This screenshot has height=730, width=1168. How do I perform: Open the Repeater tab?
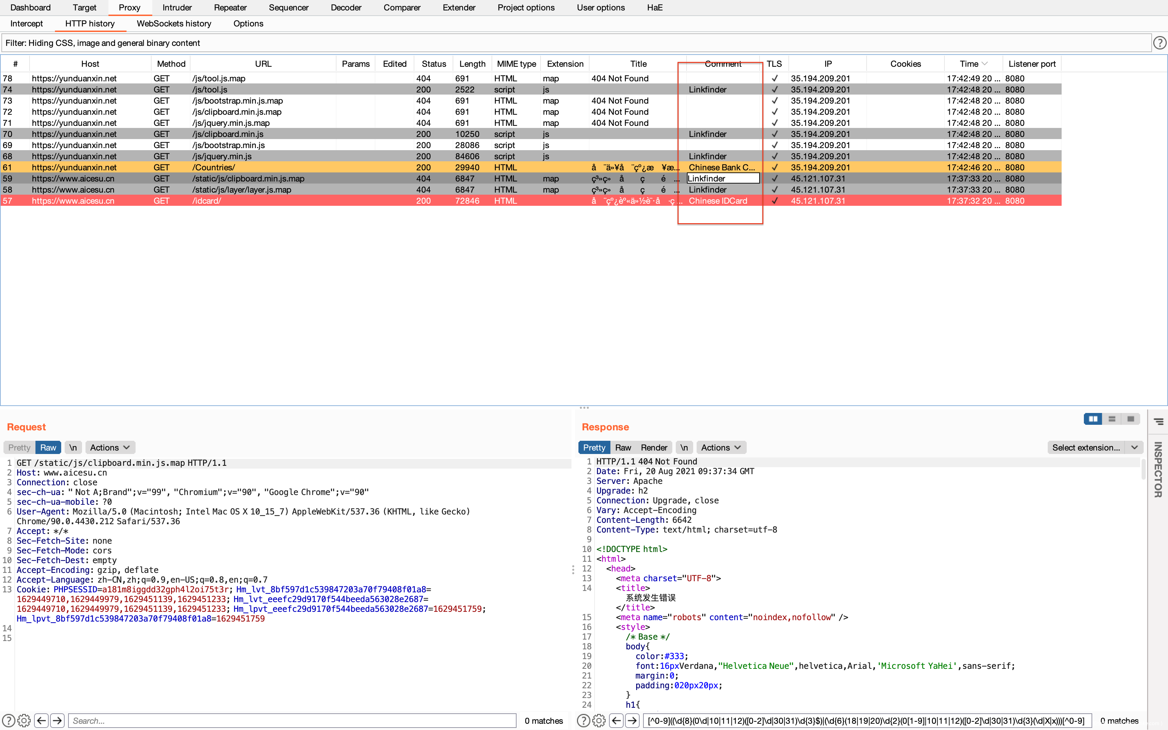pyautogui.click(x=230, y=8)
